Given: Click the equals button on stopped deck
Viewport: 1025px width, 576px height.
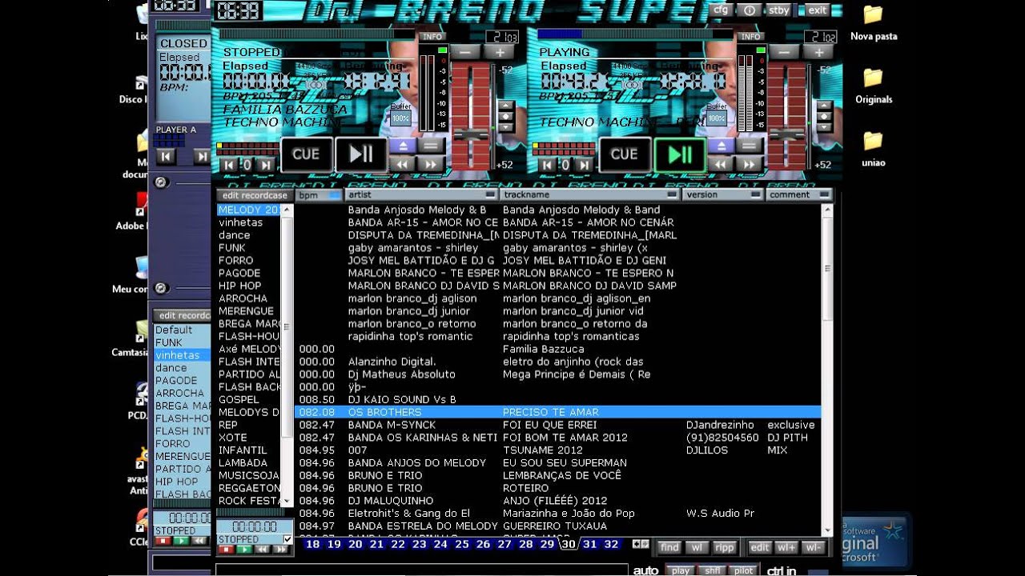Looking at the screenshot, I should coord(430,146).
